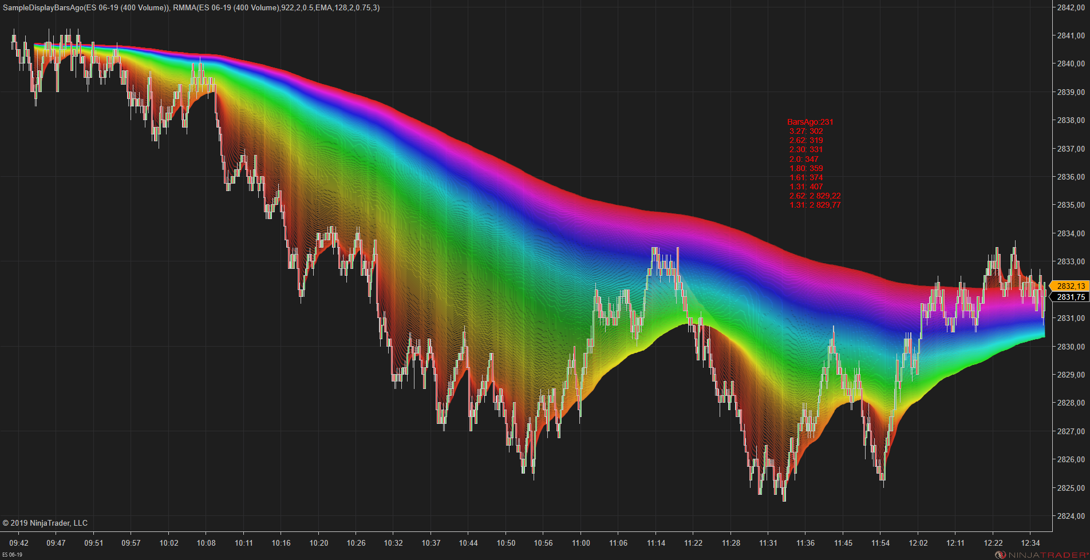Click the 11:22 time axis label

click(693, 543)
